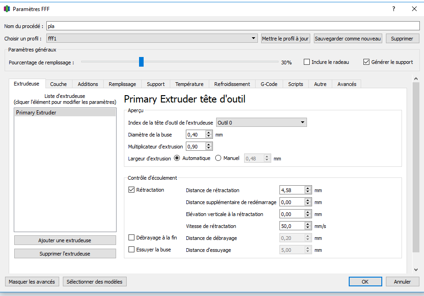This screenshot has height=296, width=424.
Task: Open the Avancés tab
Action: [x=346, y=84]
